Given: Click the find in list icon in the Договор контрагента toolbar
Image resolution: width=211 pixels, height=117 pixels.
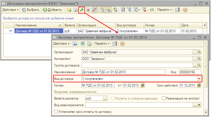Looking at the screenshot, I should tap(75, 44).
